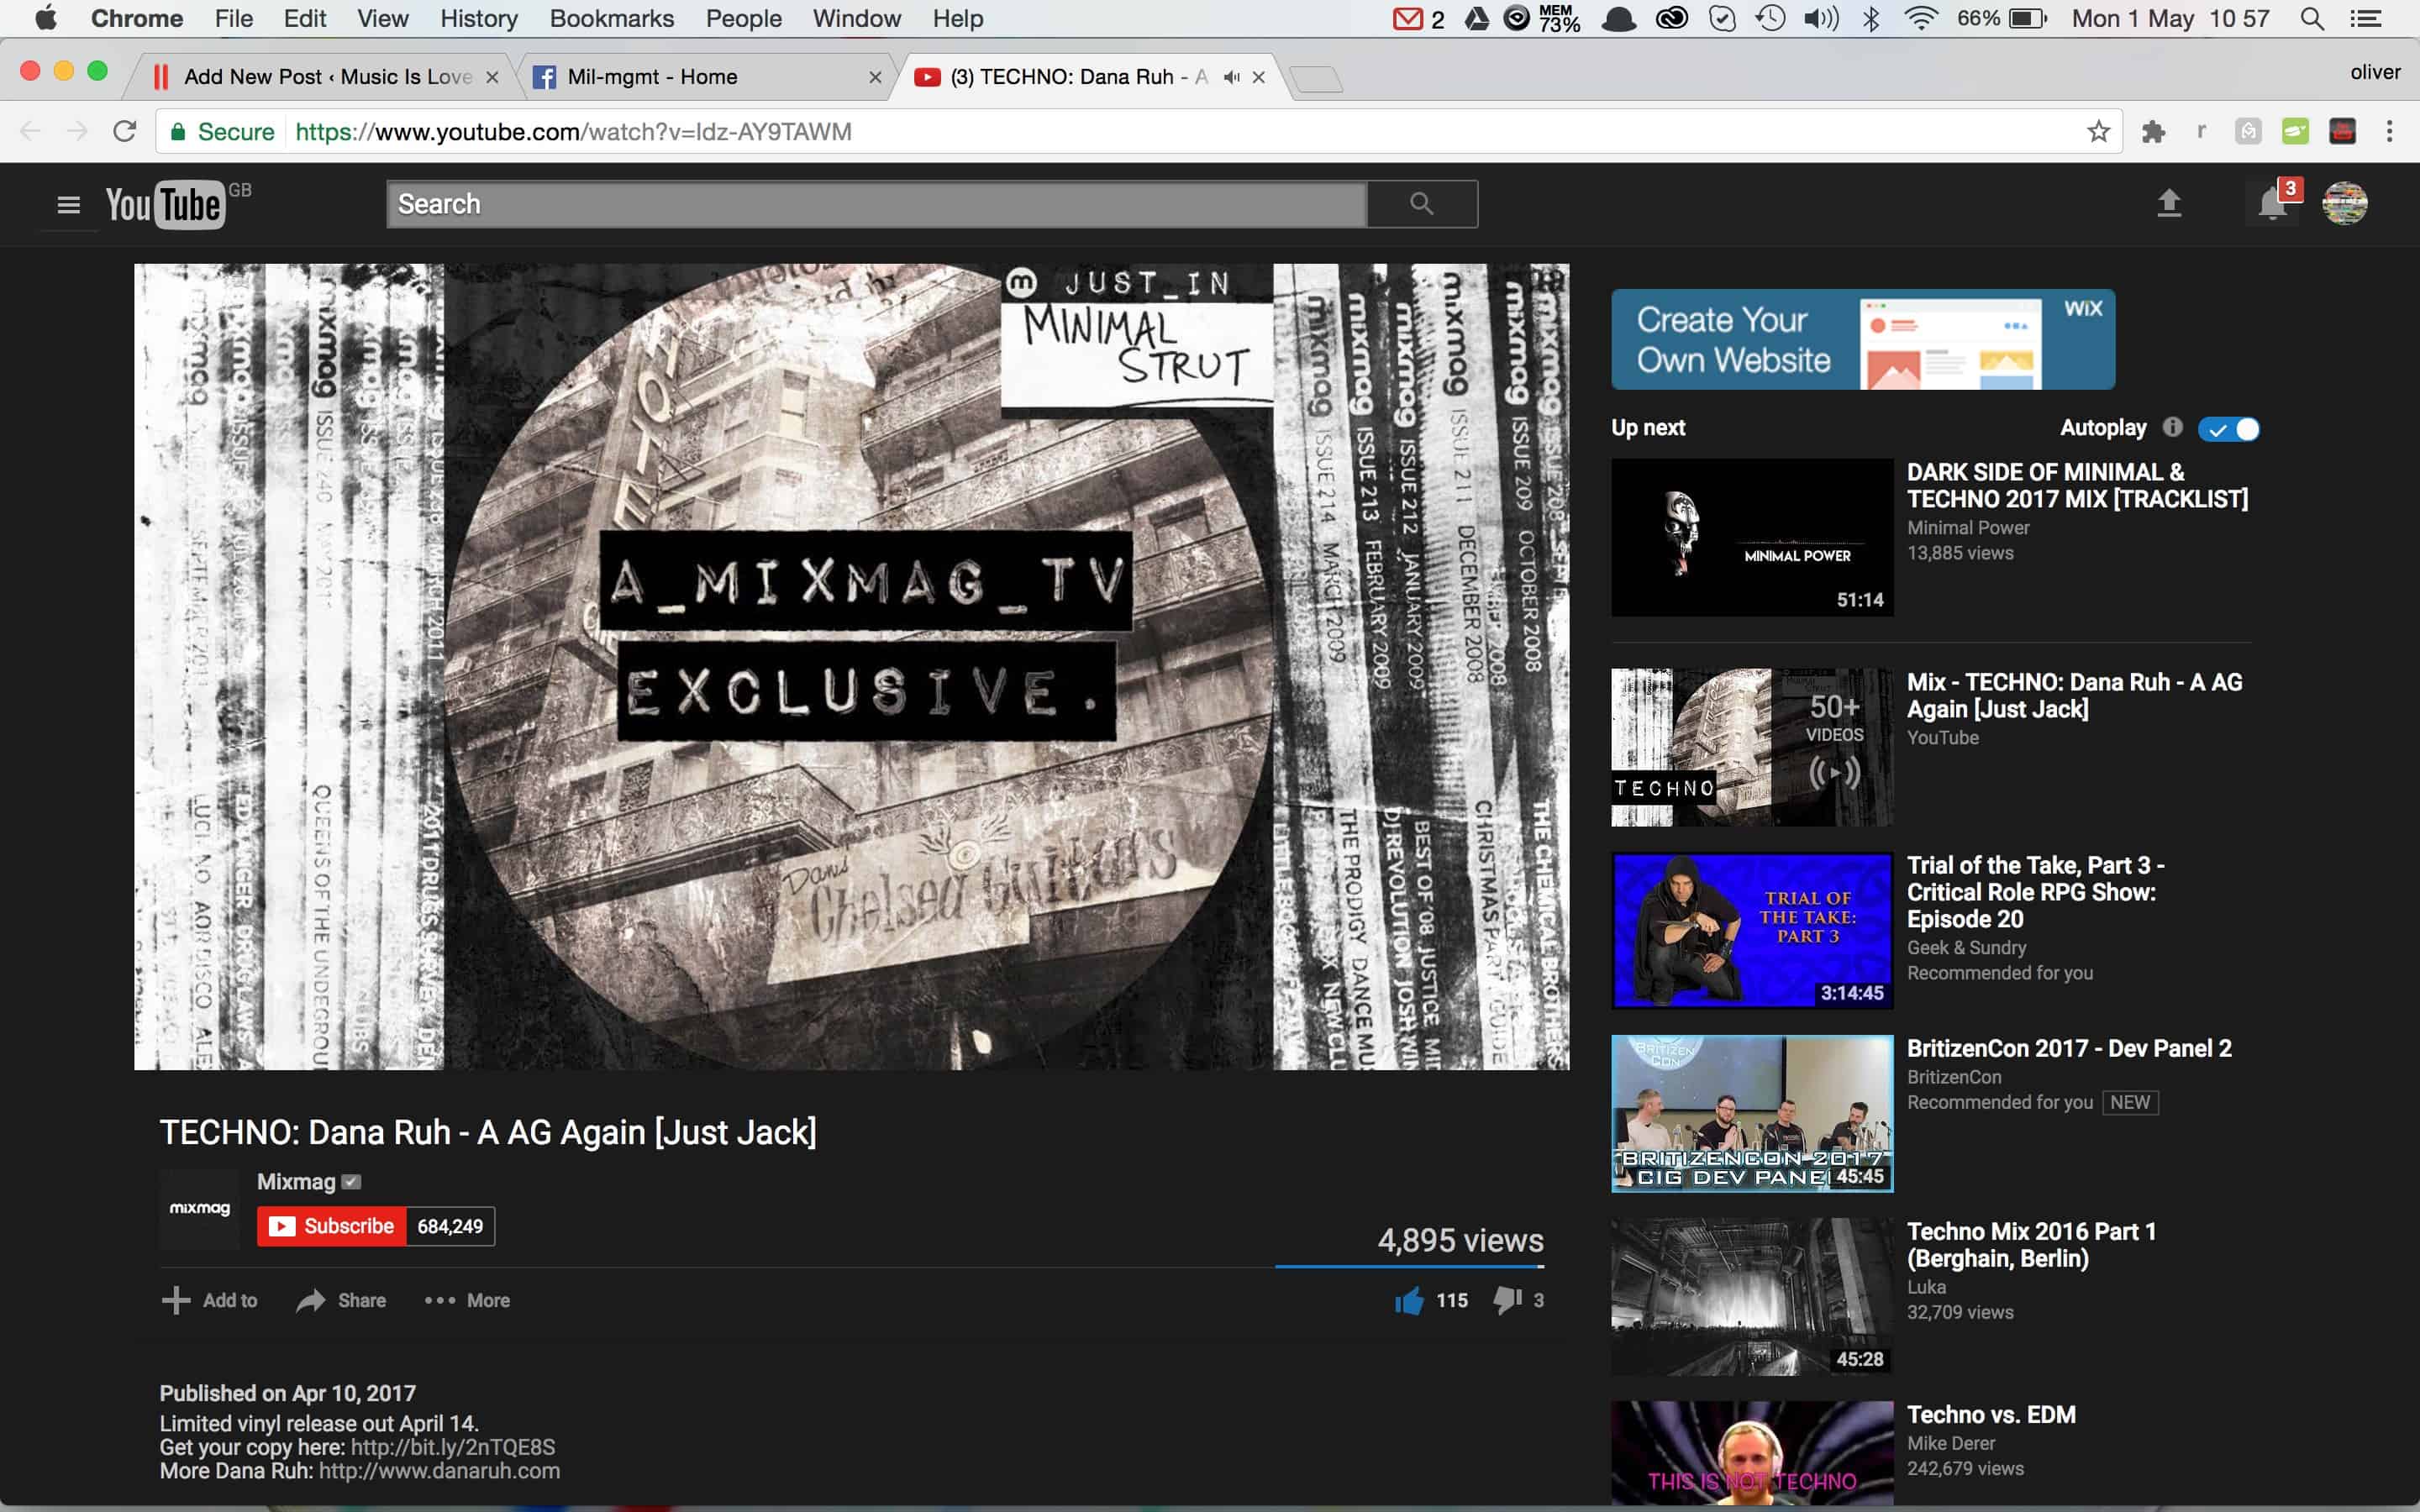
Task: Bookmark this page with the star icon
Action: tap(2098, 132)
